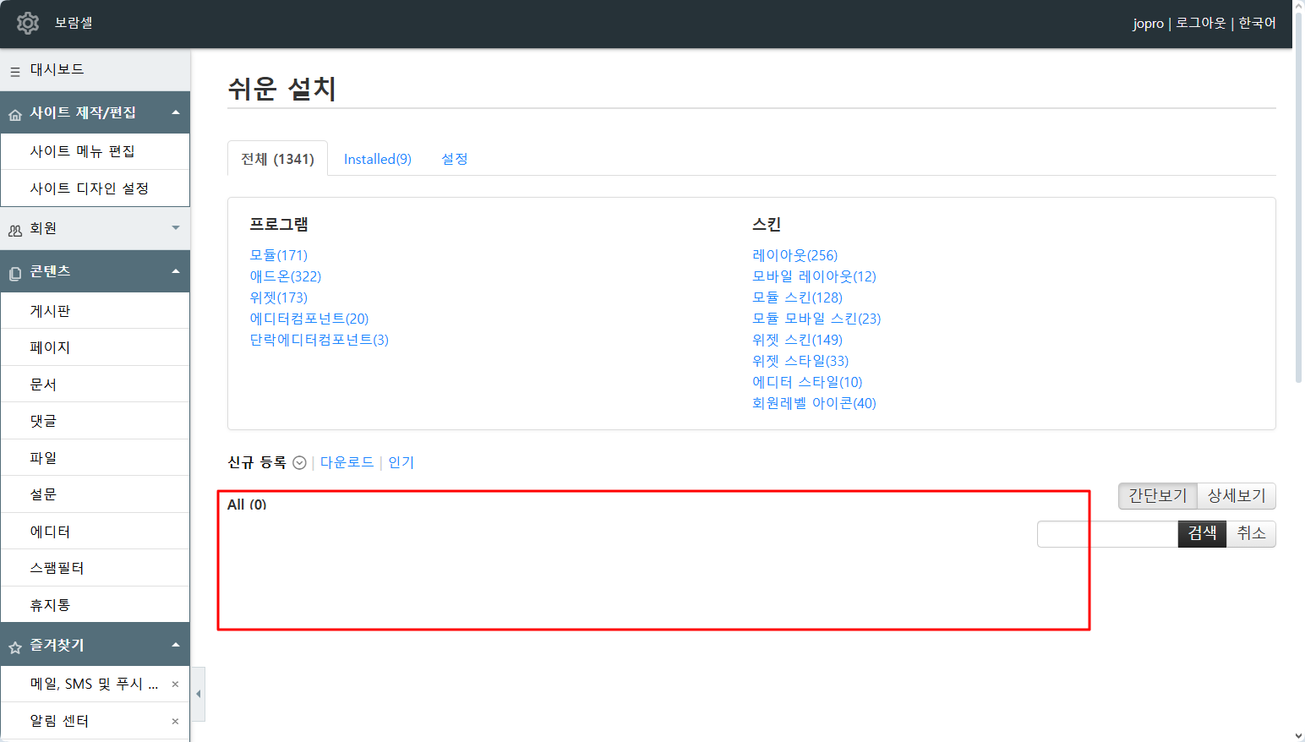Switch to the Installed(9) tab

click(377, 159)
